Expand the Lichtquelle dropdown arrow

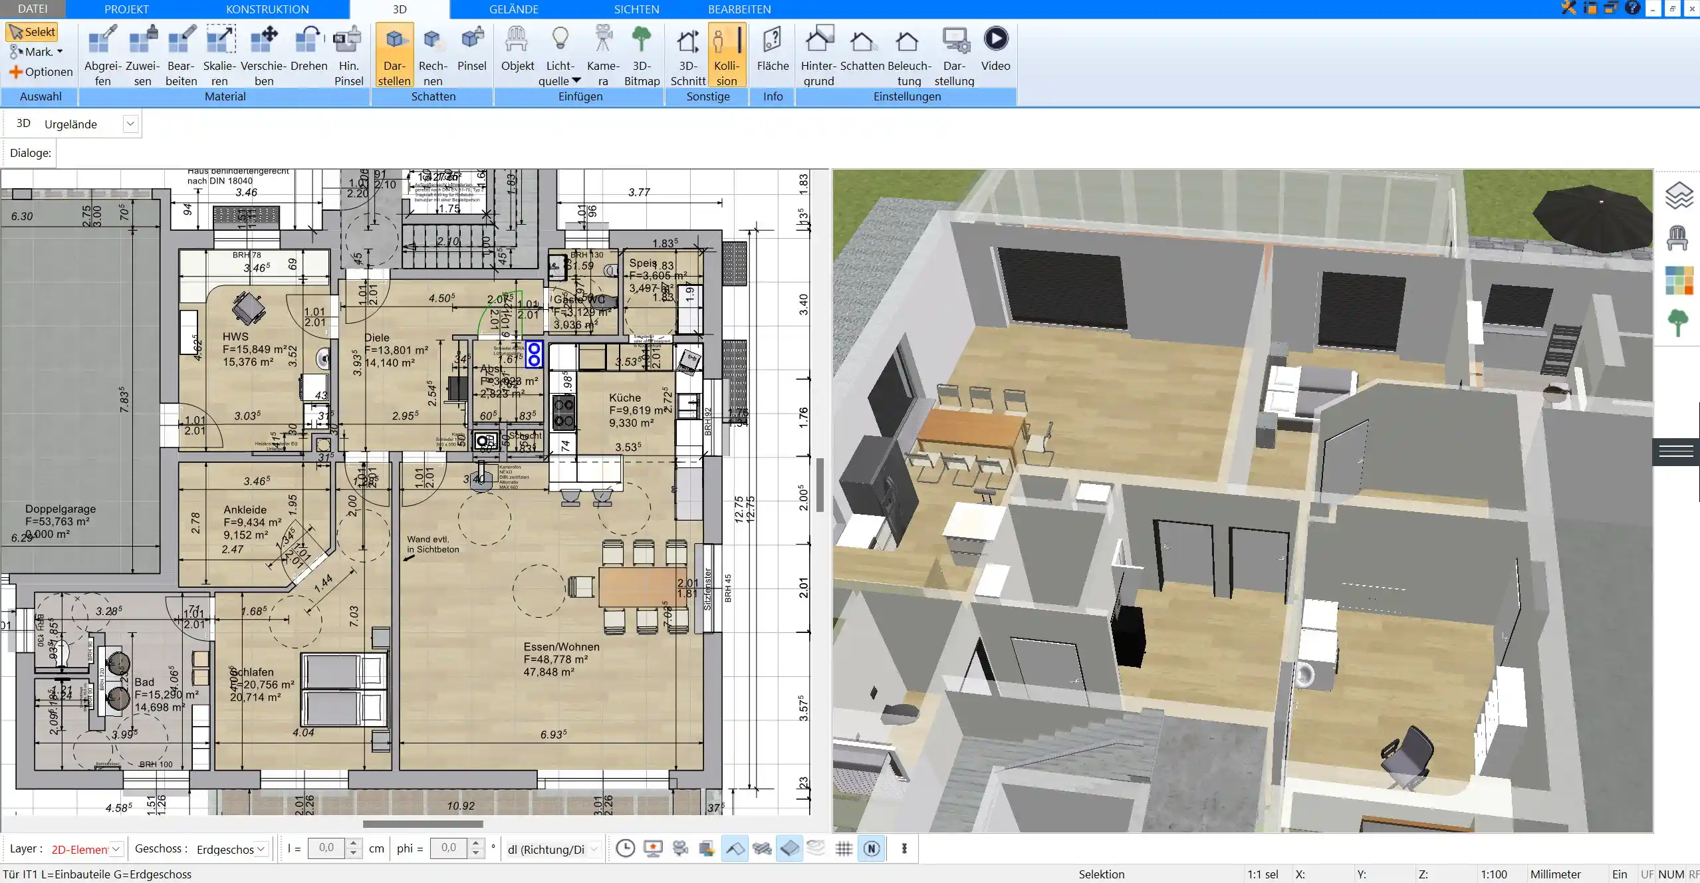tap(576, 80)
